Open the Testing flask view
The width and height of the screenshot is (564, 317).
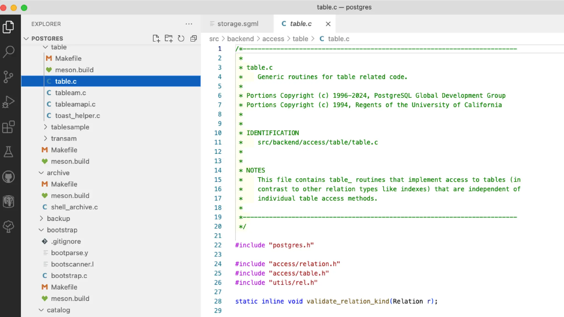pyautogui.click(x=9, y=152)
